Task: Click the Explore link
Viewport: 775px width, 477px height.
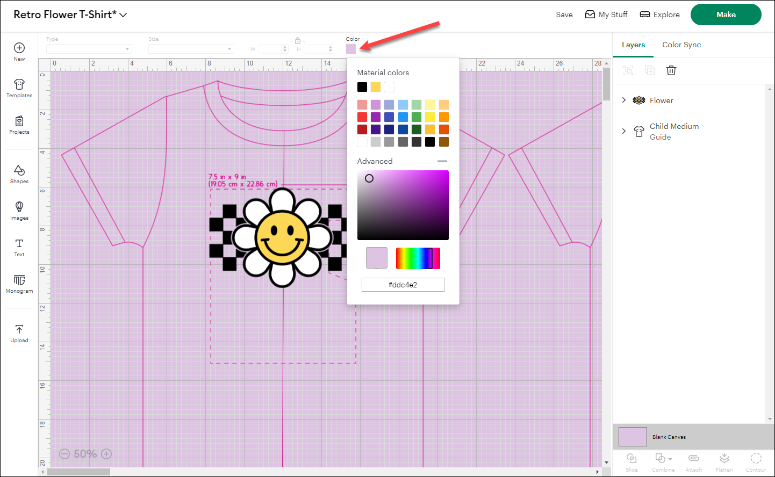Action: pyautogui.click(x=659, y=15)
